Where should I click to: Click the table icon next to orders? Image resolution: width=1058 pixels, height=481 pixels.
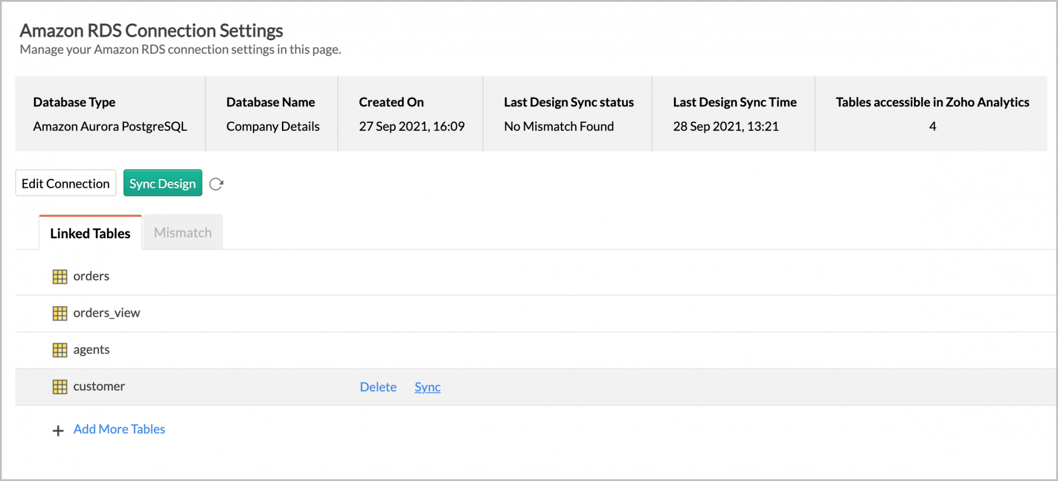(60, 277)
